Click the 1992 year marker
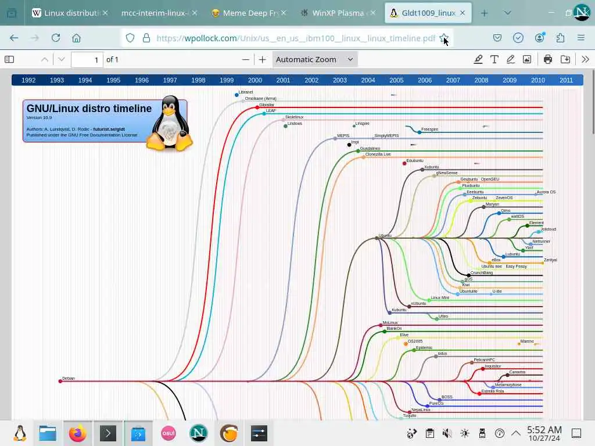This screenshot has height=446, width=595. pyautogui.click(x=28, y=80)
